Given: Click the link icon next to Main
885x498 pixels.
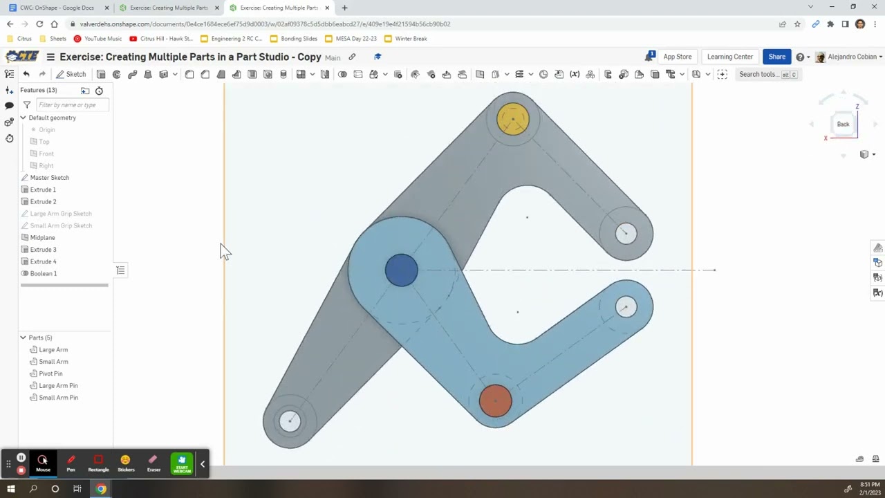Looking at the screenshot, I should click(x=352, y=57).
